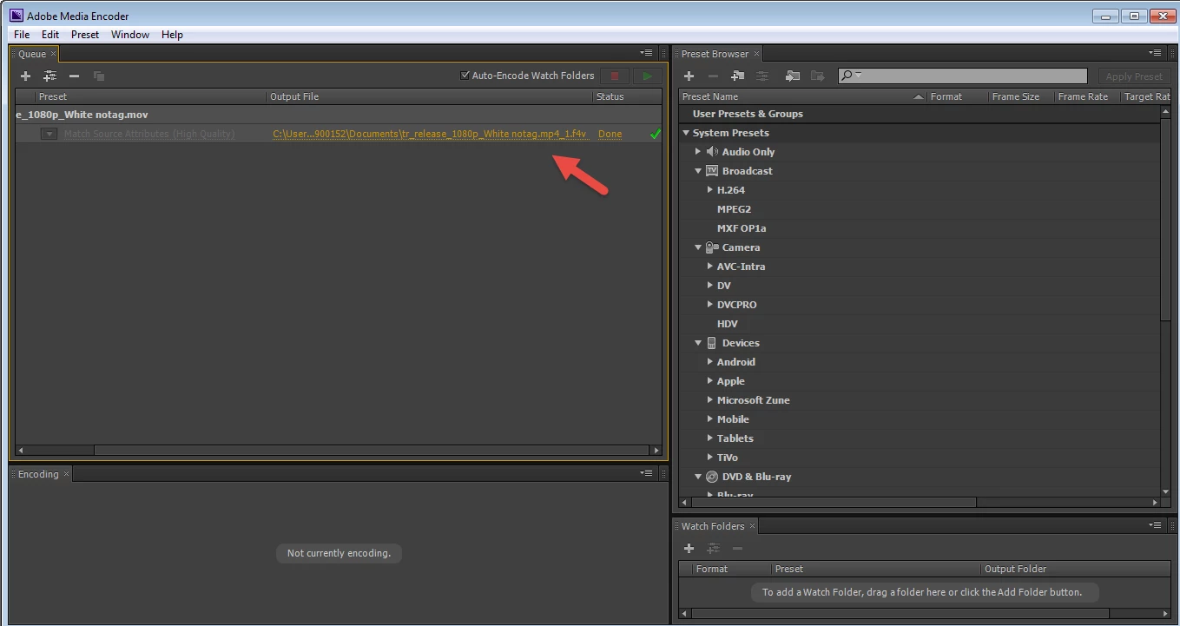Delete preset with Preset Browser minus icon
The height and width of the screenshot is (626, 1180).
713,76
